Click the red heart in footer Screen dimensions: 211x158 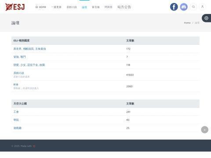34,146
